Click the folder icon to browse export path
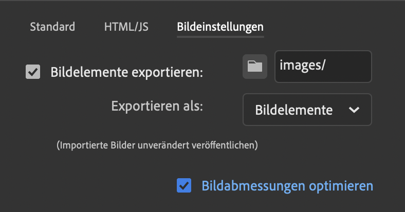Screen dimensions: 405x212 point(254,67)
